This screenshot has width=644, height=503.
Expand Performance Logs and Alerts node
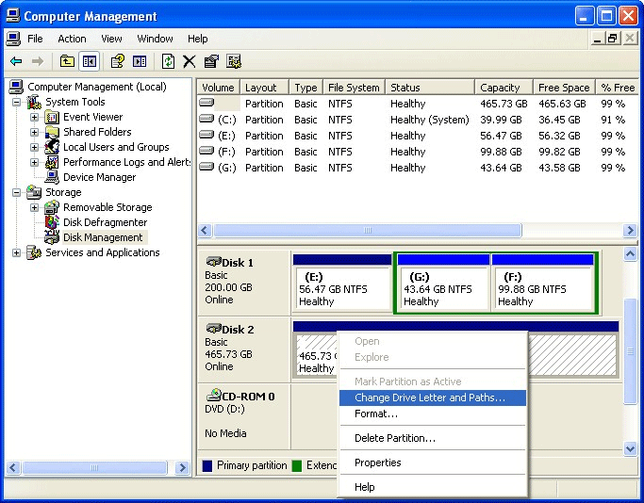pos(35,162)
